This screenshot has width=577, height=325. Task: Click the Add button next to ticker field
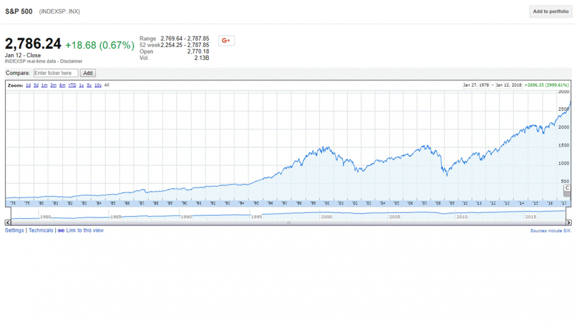tap(88, 73)
